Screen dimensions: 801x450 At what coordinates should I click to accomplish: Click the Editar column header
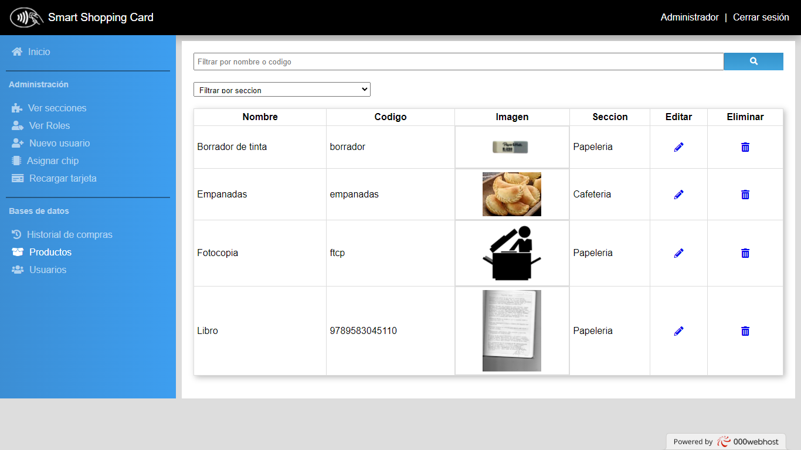point(679,117)
